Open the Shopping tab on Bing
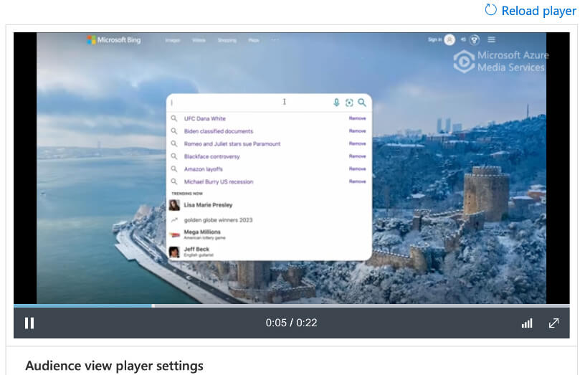Viewport: 585px width, 375px height. [x=227, y=40]
